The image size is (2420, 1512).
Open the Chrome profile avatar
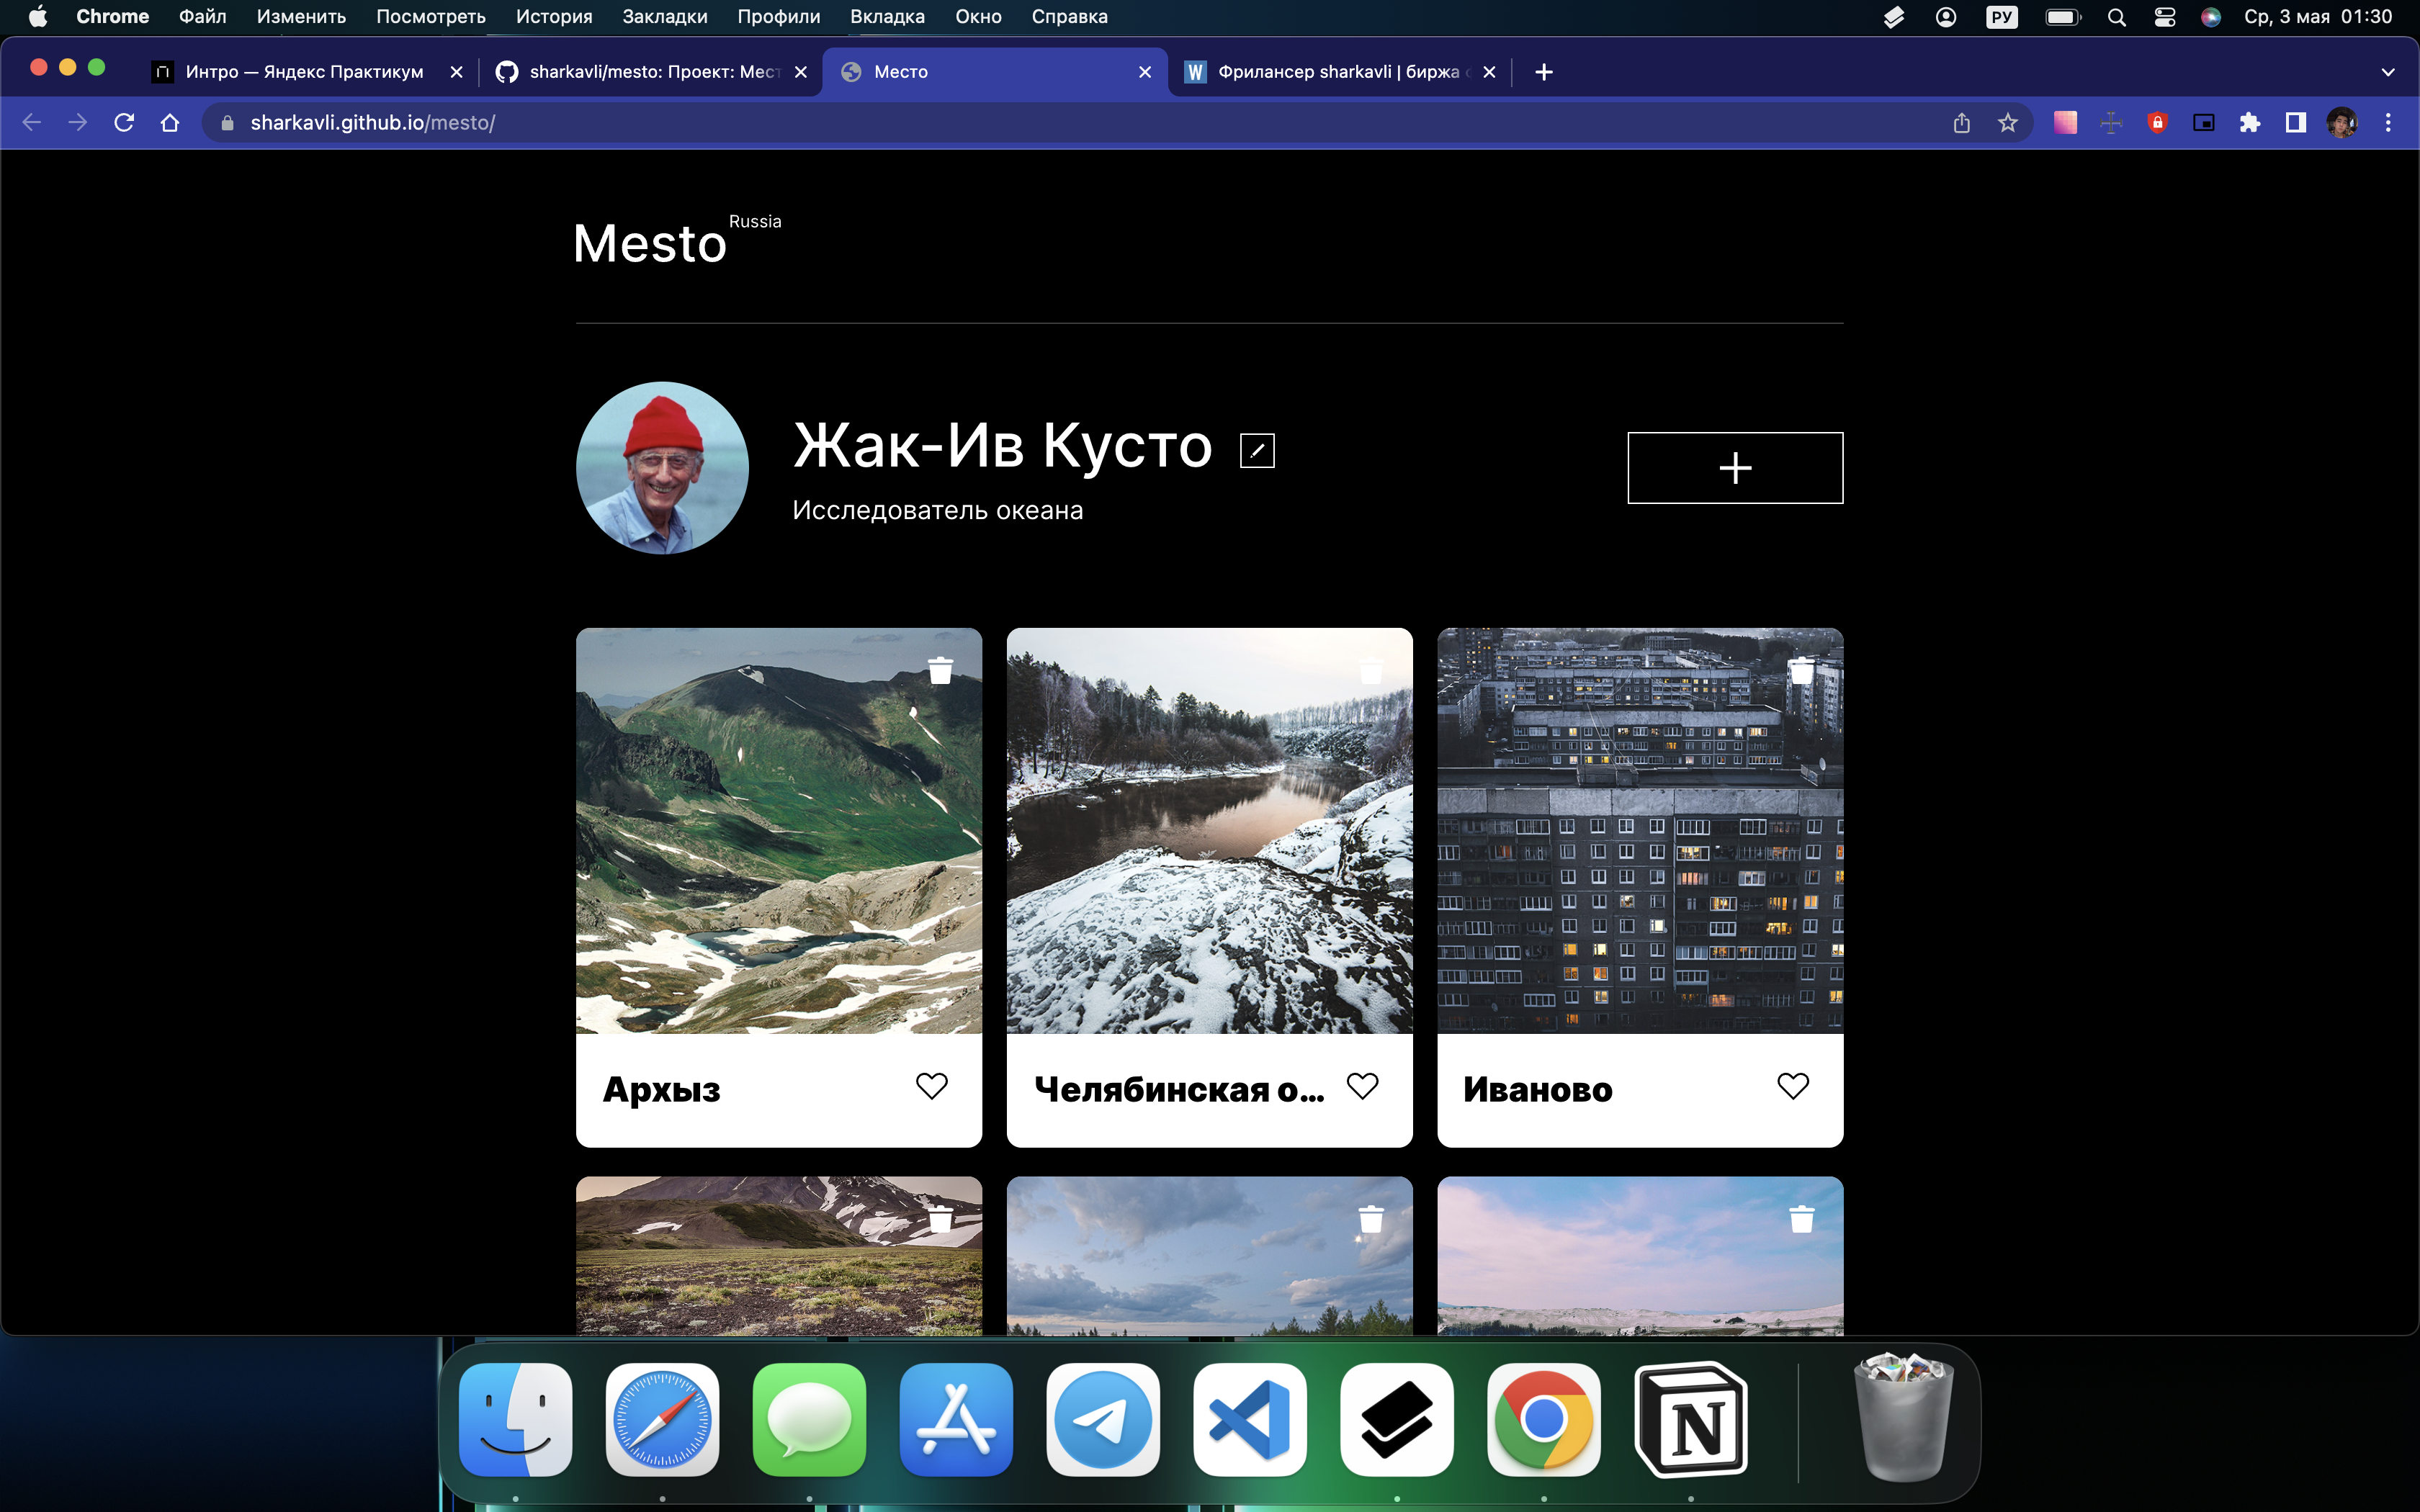tap(2341, 123)
